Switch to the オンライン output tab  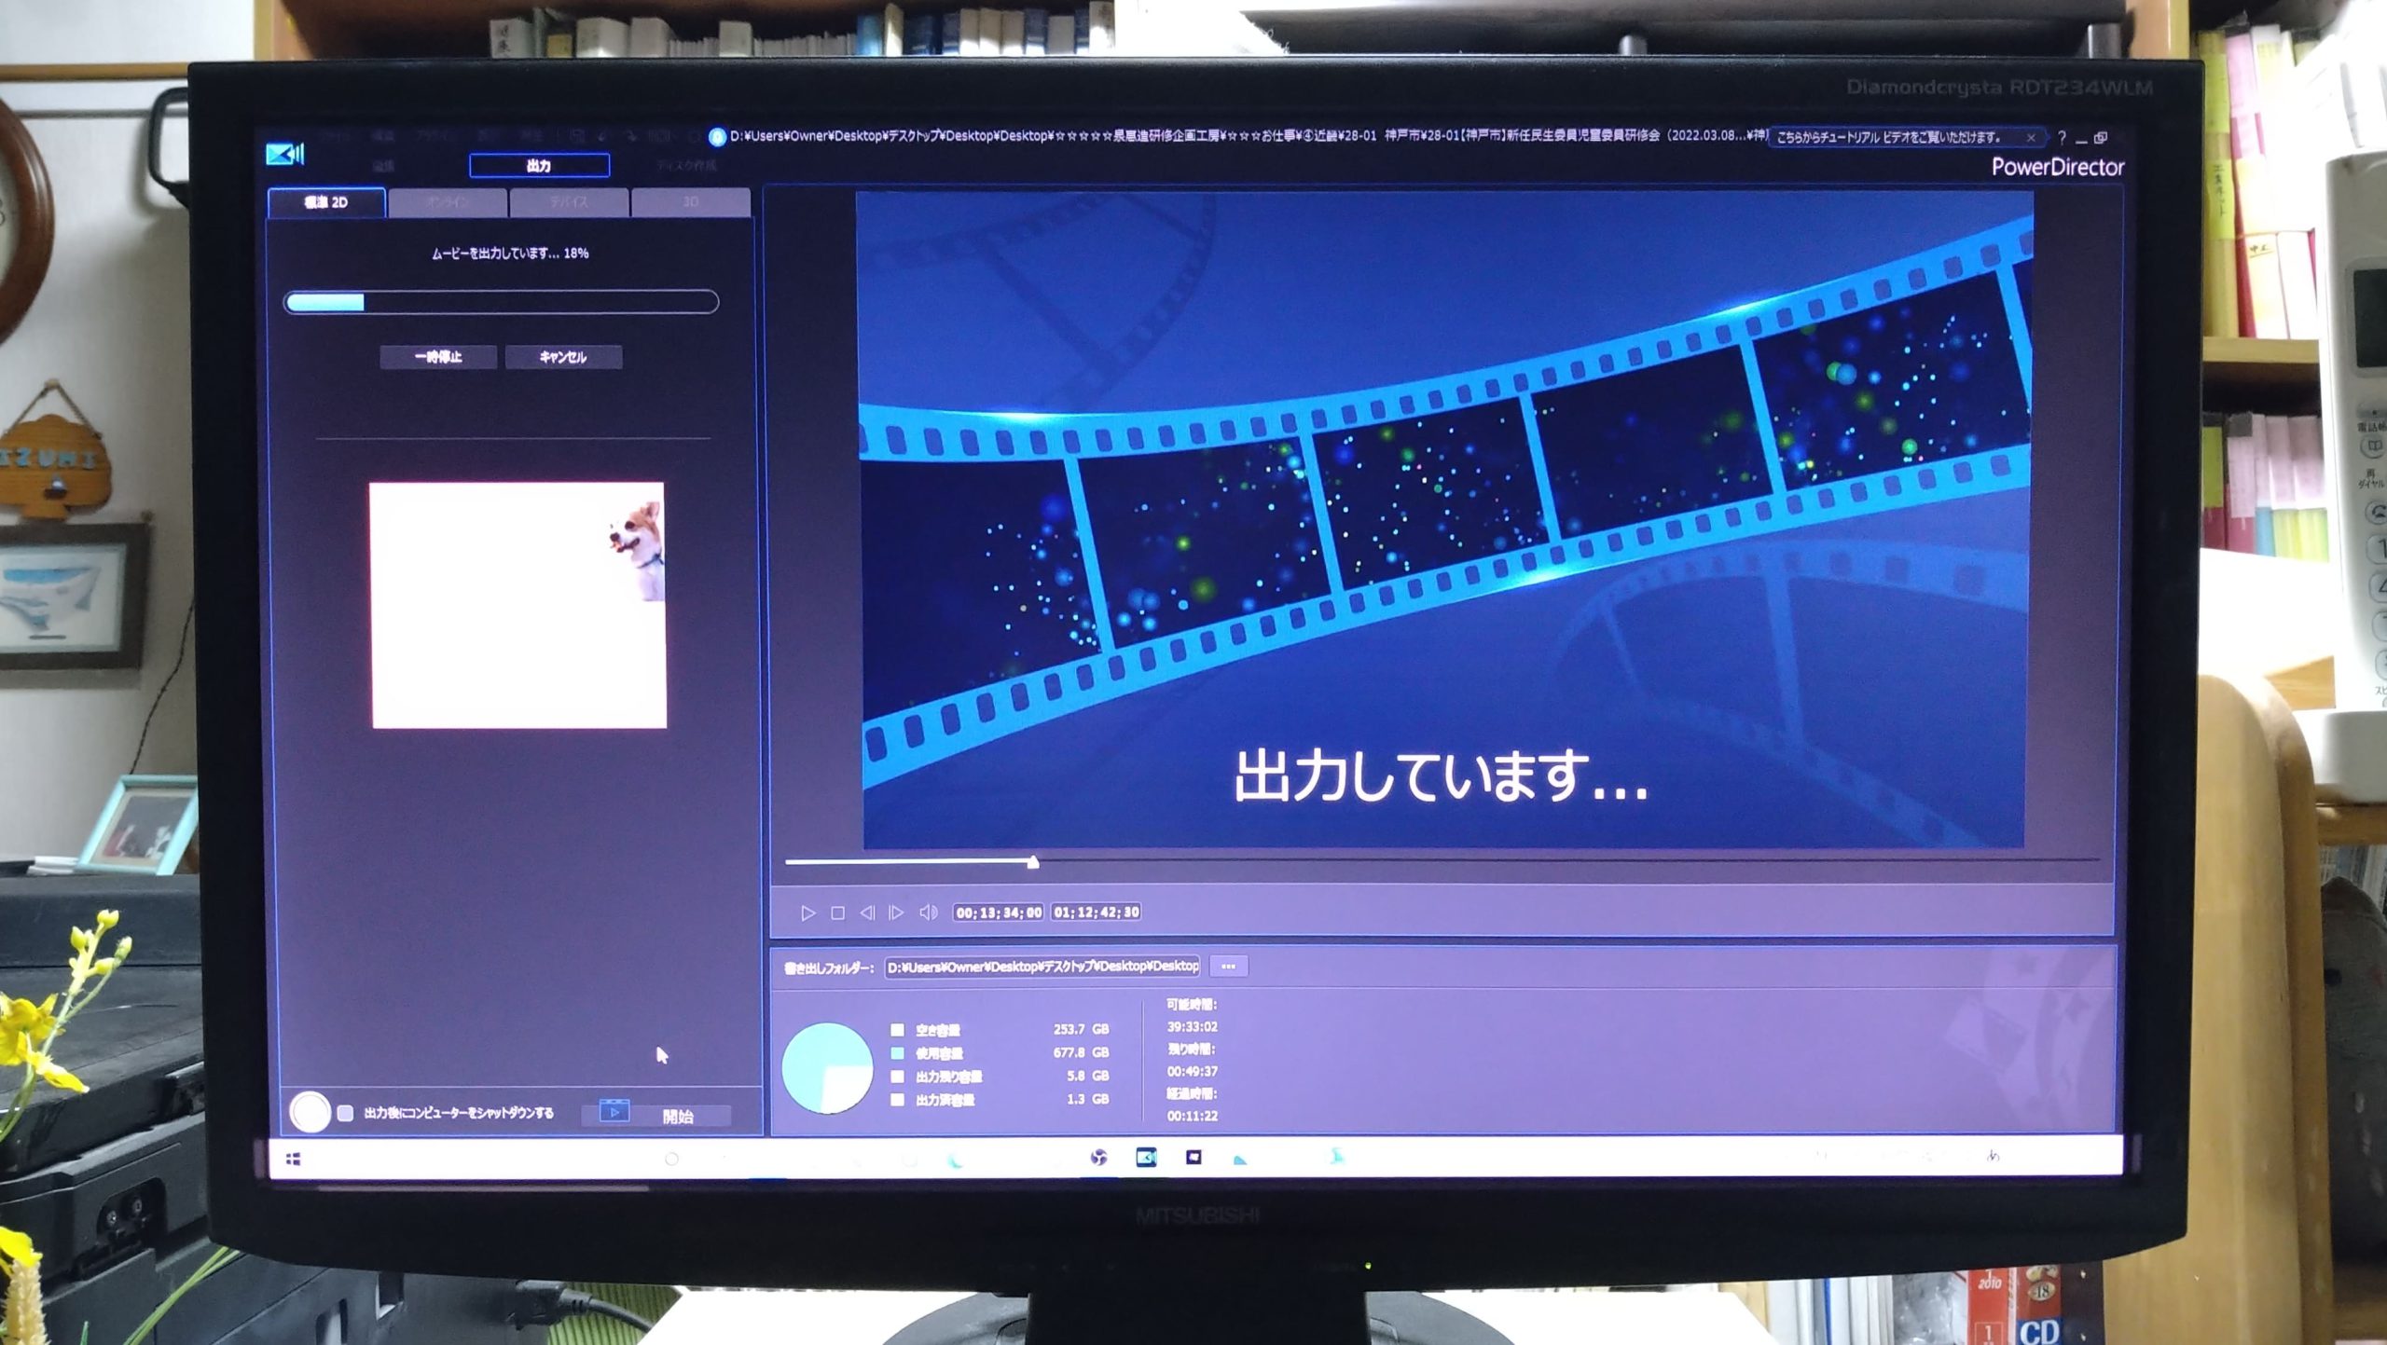(448, 202)
